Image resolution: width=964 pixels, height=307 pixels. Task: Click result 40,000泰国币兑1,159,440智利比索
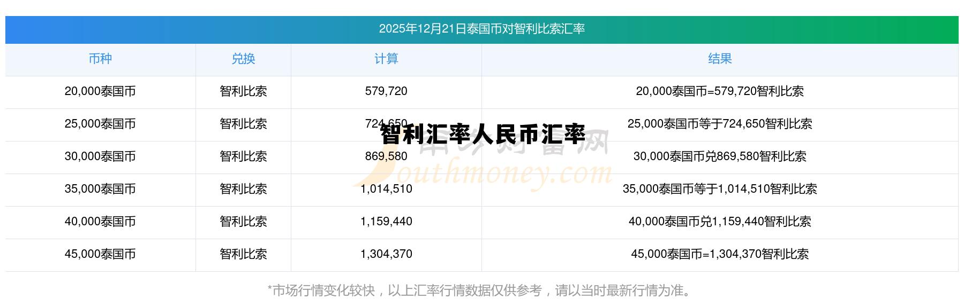[x=720, y=222]
